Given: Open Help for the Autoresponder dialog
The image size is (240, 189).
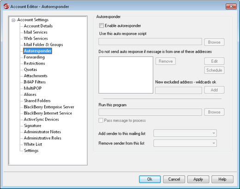Looking at the screenshot, I should pos(222,179).
